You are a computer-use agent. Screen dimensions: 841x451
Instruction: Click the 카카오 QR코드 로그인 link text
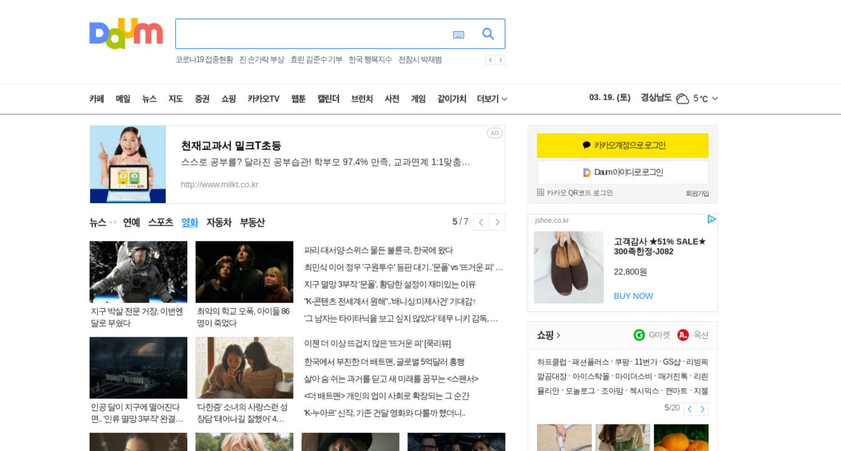coord(579,193)
